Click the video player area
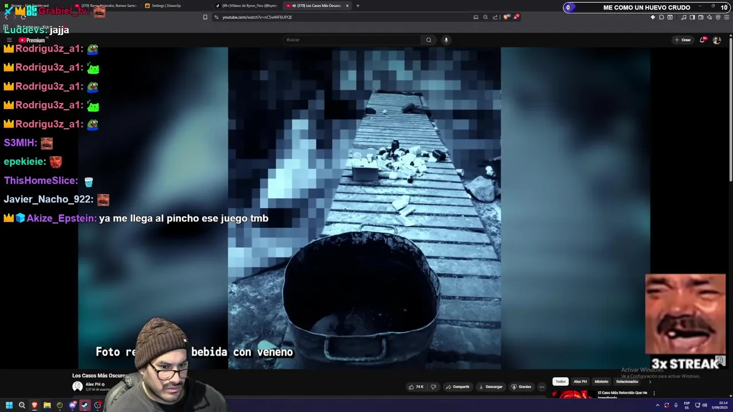 coord(364,208)
